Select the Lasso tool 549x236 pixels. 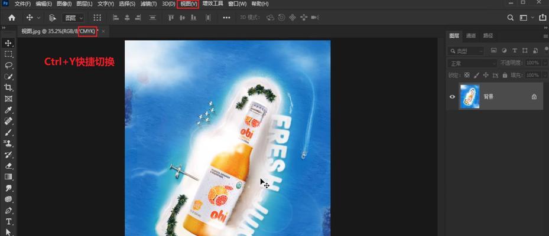pyautogui.click(x=8, y=65)
